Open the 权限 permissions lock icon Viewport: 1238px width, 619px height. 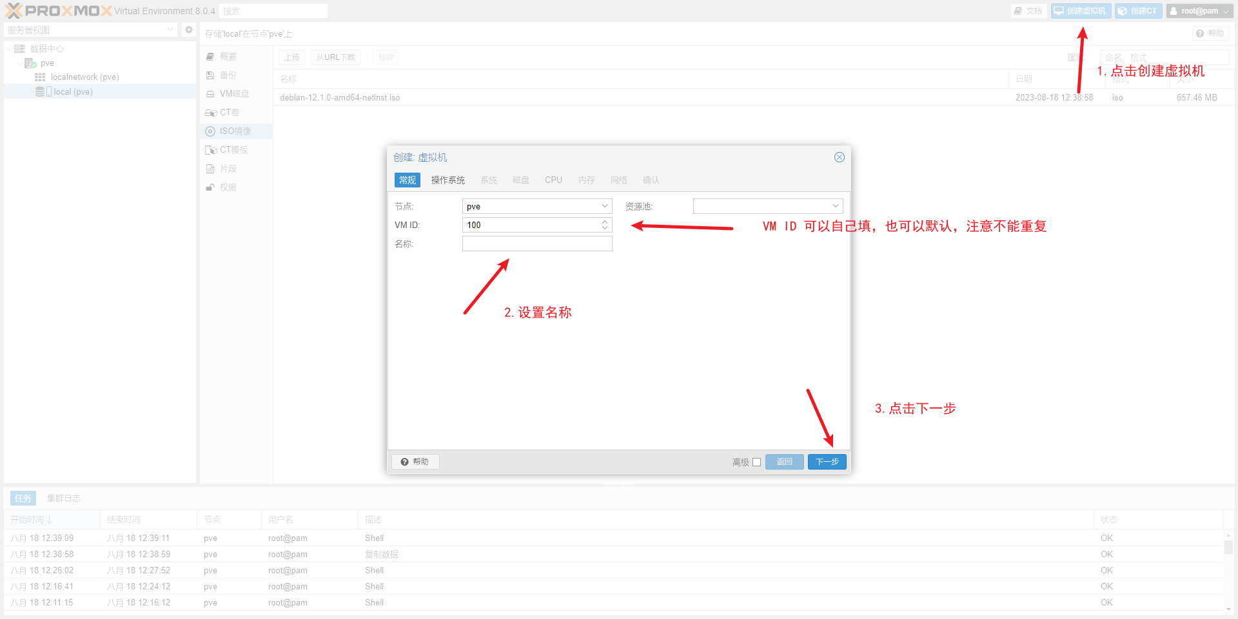click(210, 187)
